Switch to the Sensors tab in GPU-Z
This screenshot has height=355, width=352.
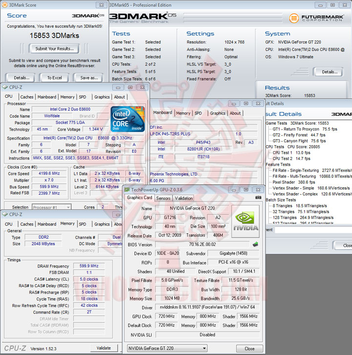[163, 198]
